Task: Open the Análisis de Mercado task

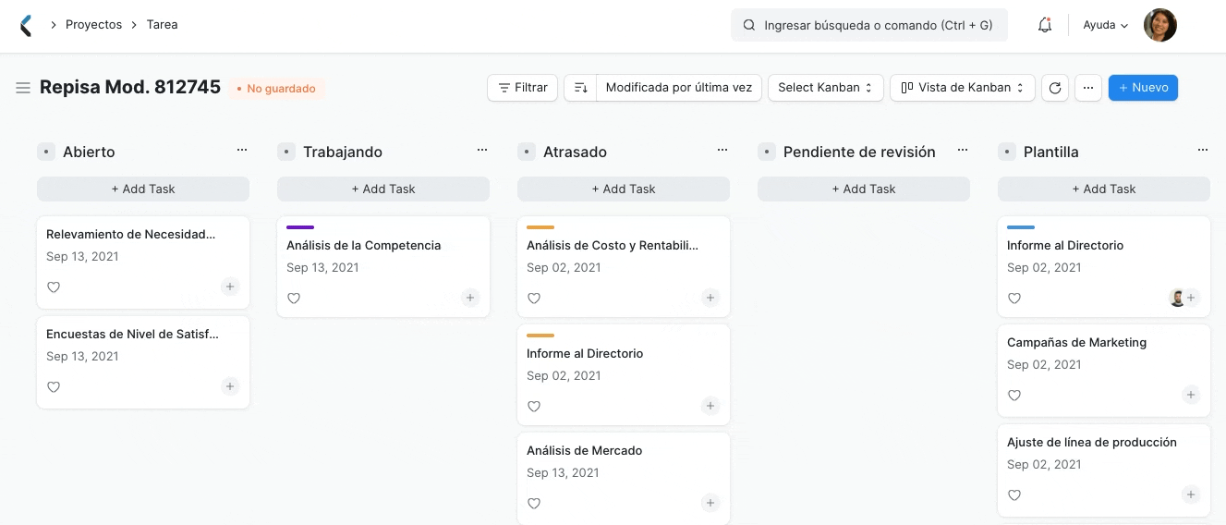Action: tap(584, 451)
